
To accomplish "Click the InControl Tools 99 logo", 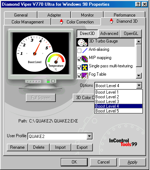I will pos(123,143).
